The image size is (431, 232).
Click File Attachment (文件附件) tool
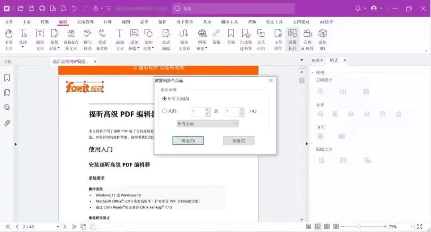click(x=278, y=39)
